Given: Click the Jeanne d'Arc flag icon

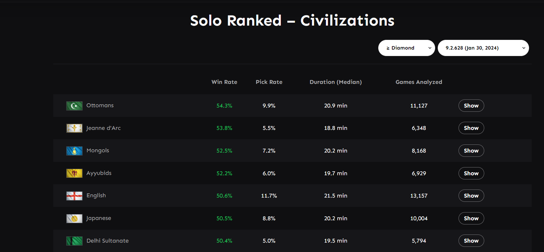Looking at the screenshot, I should tap(74, 128).
